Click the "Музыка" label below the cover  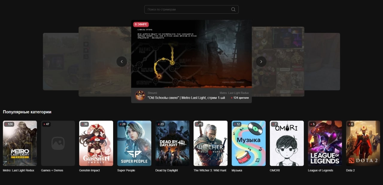point(237,170)
